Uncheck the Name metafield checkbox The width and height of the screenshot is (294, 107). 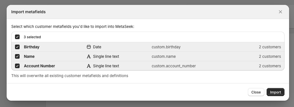17,56
